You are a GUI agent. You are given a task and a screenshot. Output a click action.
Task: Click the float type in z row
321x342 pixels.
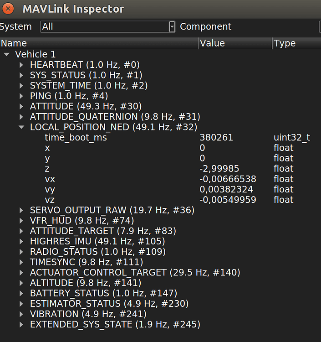pyautogui.click(x=284, y=169)
